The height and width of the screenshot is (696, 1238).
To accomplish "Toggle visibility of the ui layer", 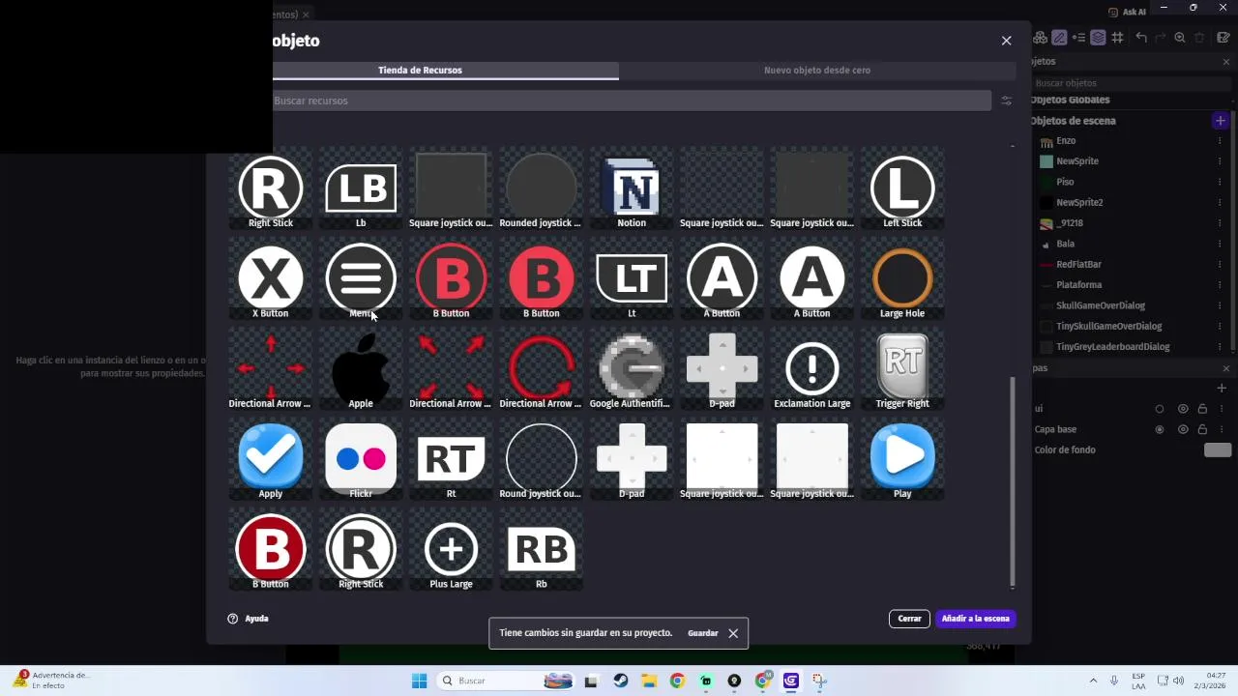I will [1183, 409].
